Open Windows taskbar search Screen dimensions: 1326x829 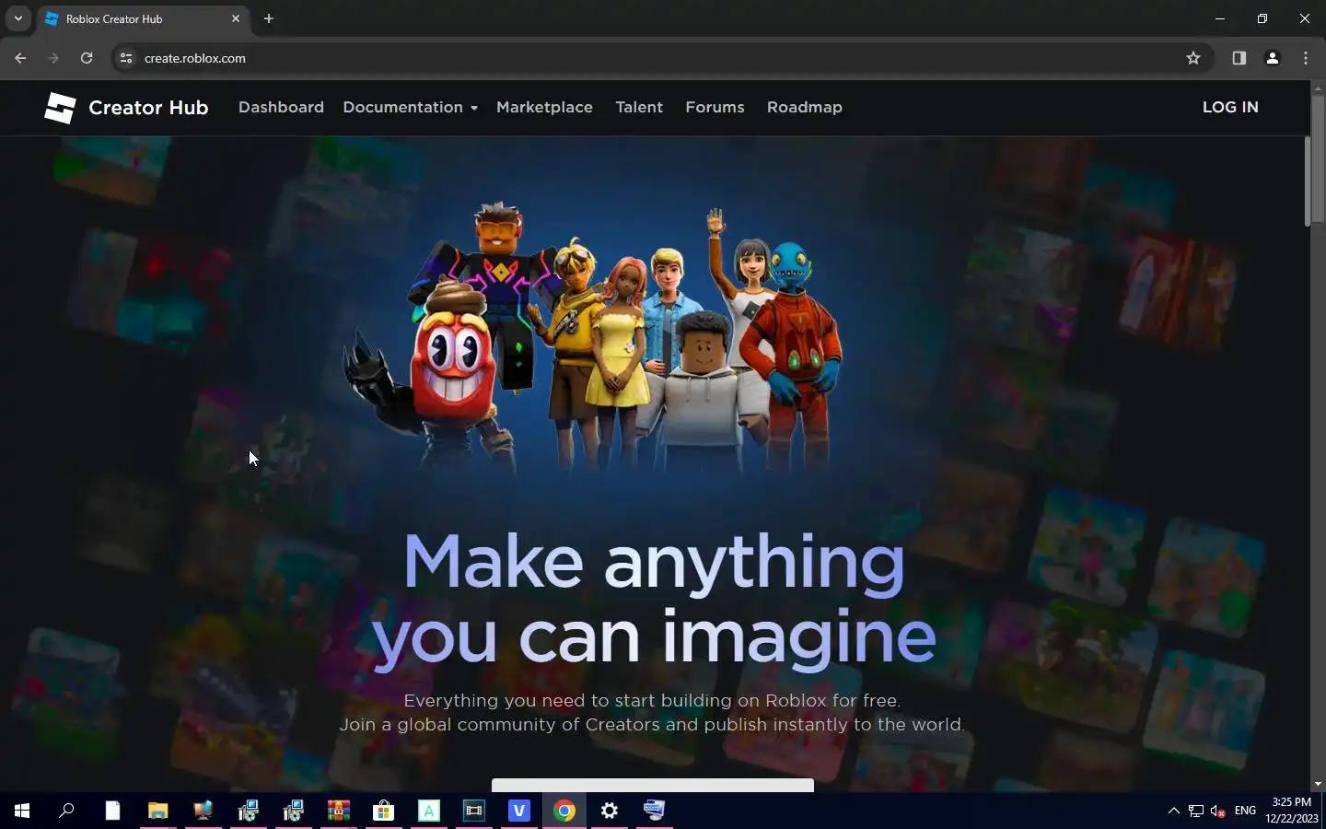pyautogui.click(x=66, y=811)
